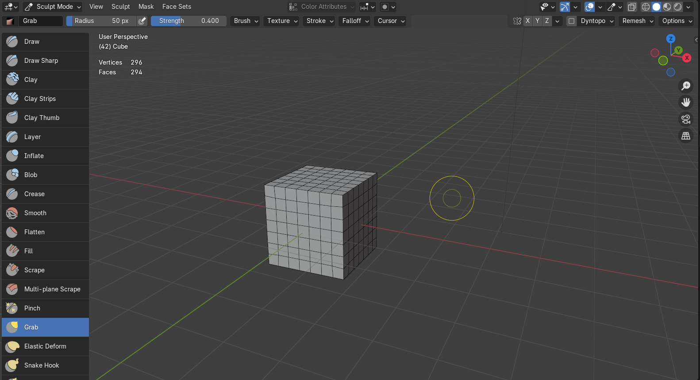Select the Flatten brush
This screenshot has width=700, height=380.
45,232
